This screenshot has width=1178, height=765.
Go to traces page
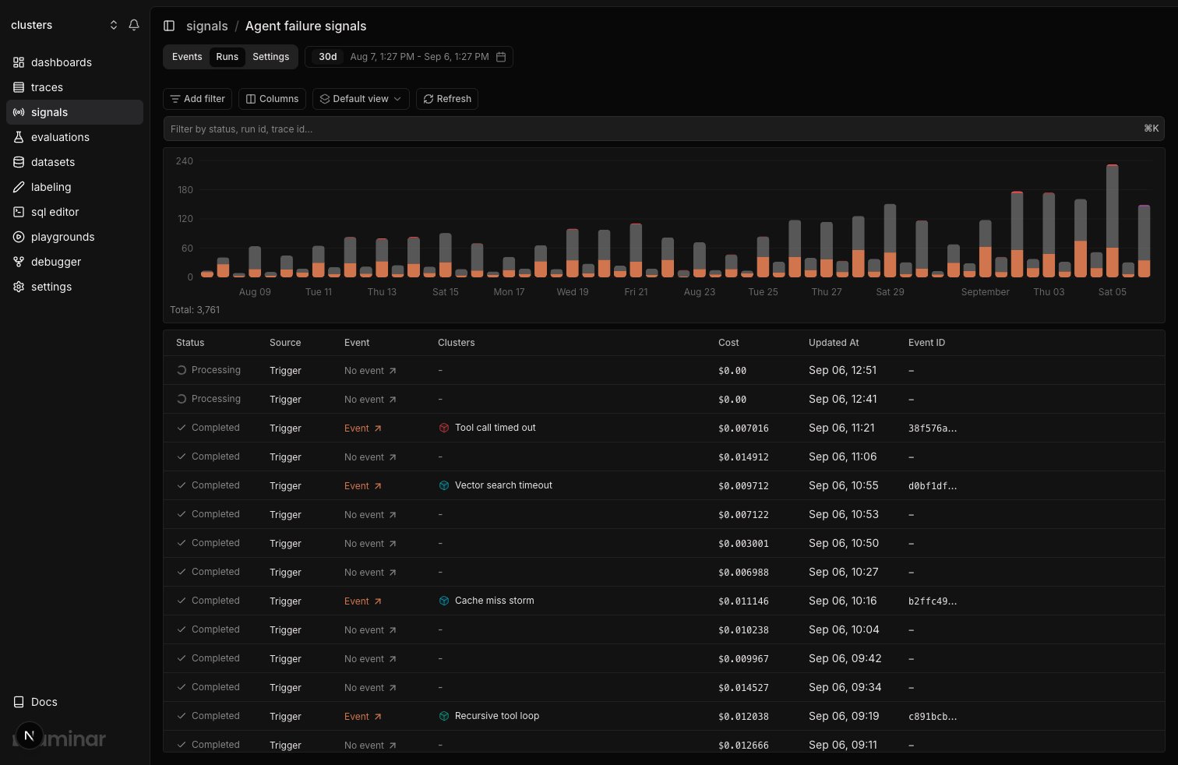click(75, 87)
